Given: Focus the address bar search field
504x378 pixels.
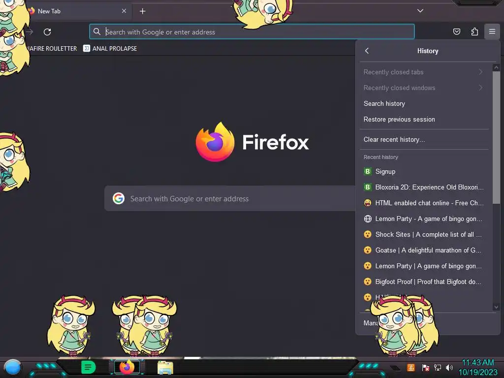Looking at the screenshot, I should (x=252, y=32).
